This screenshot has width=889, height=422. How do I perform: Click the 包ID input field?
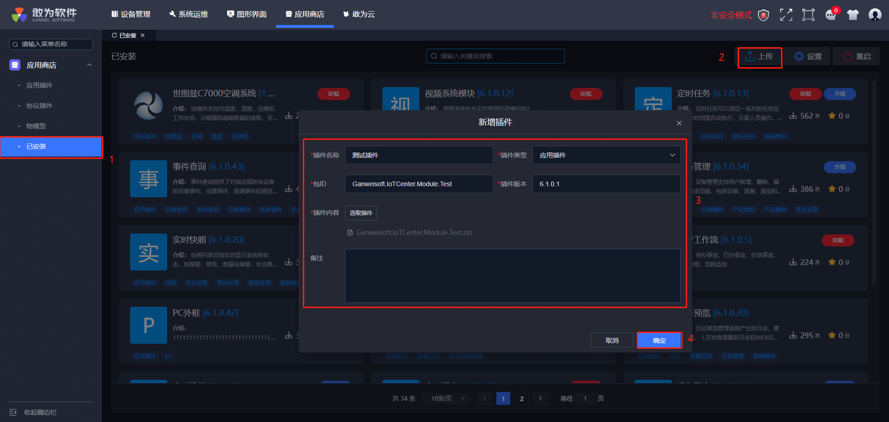pos(419,184)
